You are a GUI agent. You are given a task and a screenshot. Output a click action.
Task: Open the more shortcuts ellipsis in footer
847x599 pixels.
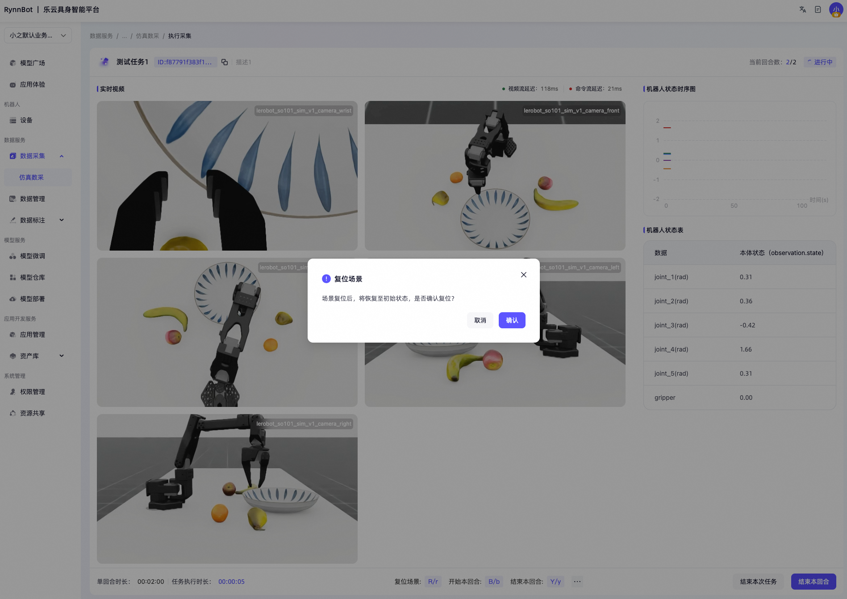click(x=577, y=582)
